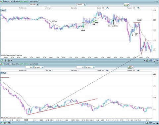
Task: Click '25EMA' label on top chart
Action: point(55,21)
